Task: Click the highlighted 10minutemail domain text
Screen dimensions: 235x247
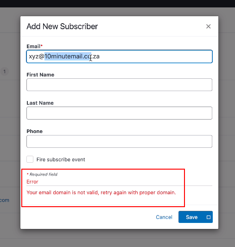Action: point(68,56)
